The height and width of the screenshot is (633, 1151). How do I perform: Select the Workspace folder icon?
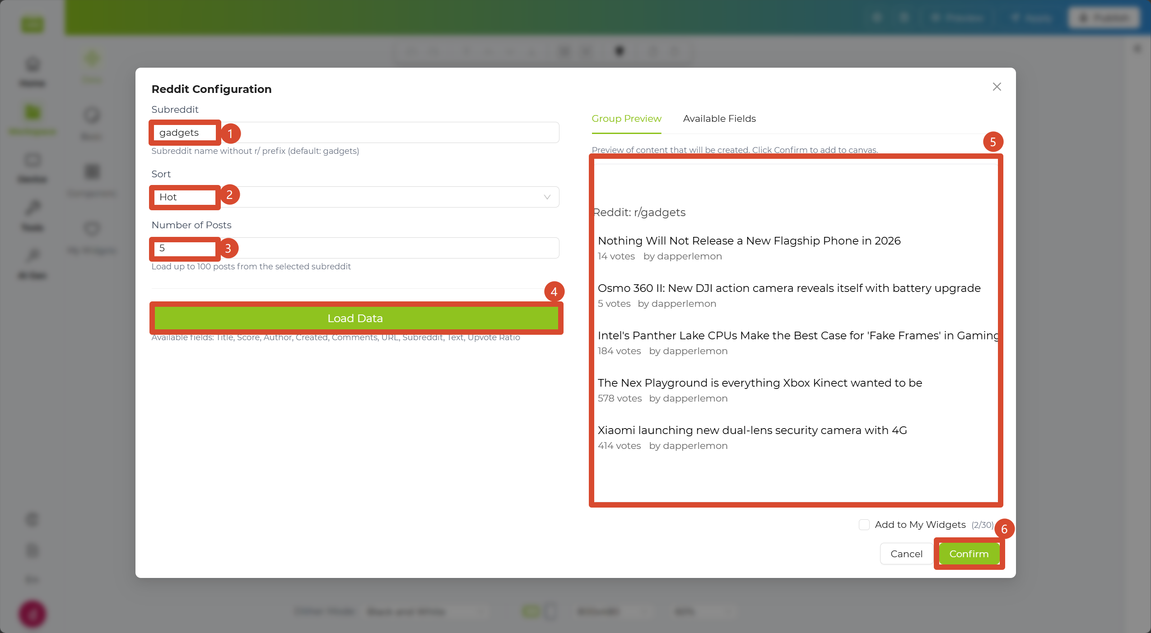pos(33,112)
